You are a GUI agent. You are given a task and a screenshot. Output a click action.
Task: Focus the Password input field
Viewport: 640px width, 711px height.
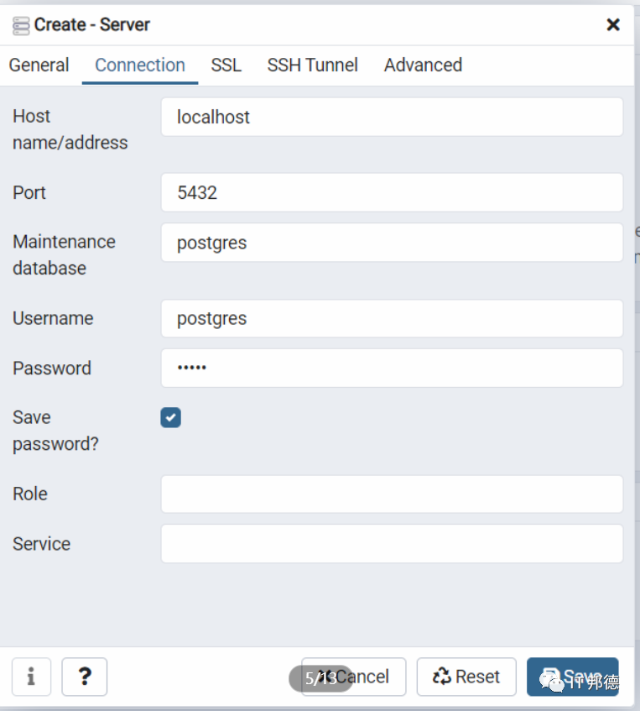tap(392, 368)
